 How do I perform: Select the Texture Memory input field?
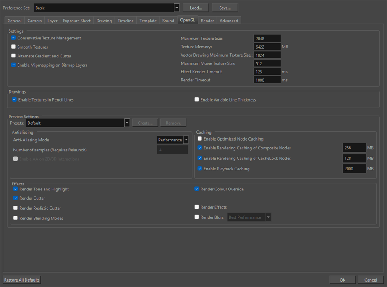[x=267, y=47]
